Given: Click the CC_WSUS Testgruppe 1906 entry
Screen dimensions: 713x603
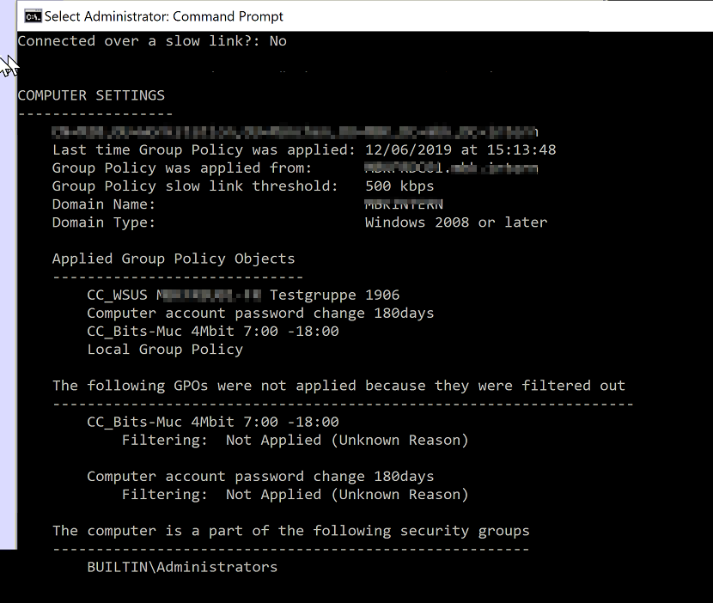Looking at the screenshot, I should pyautogui.click(x=243, y=295).
